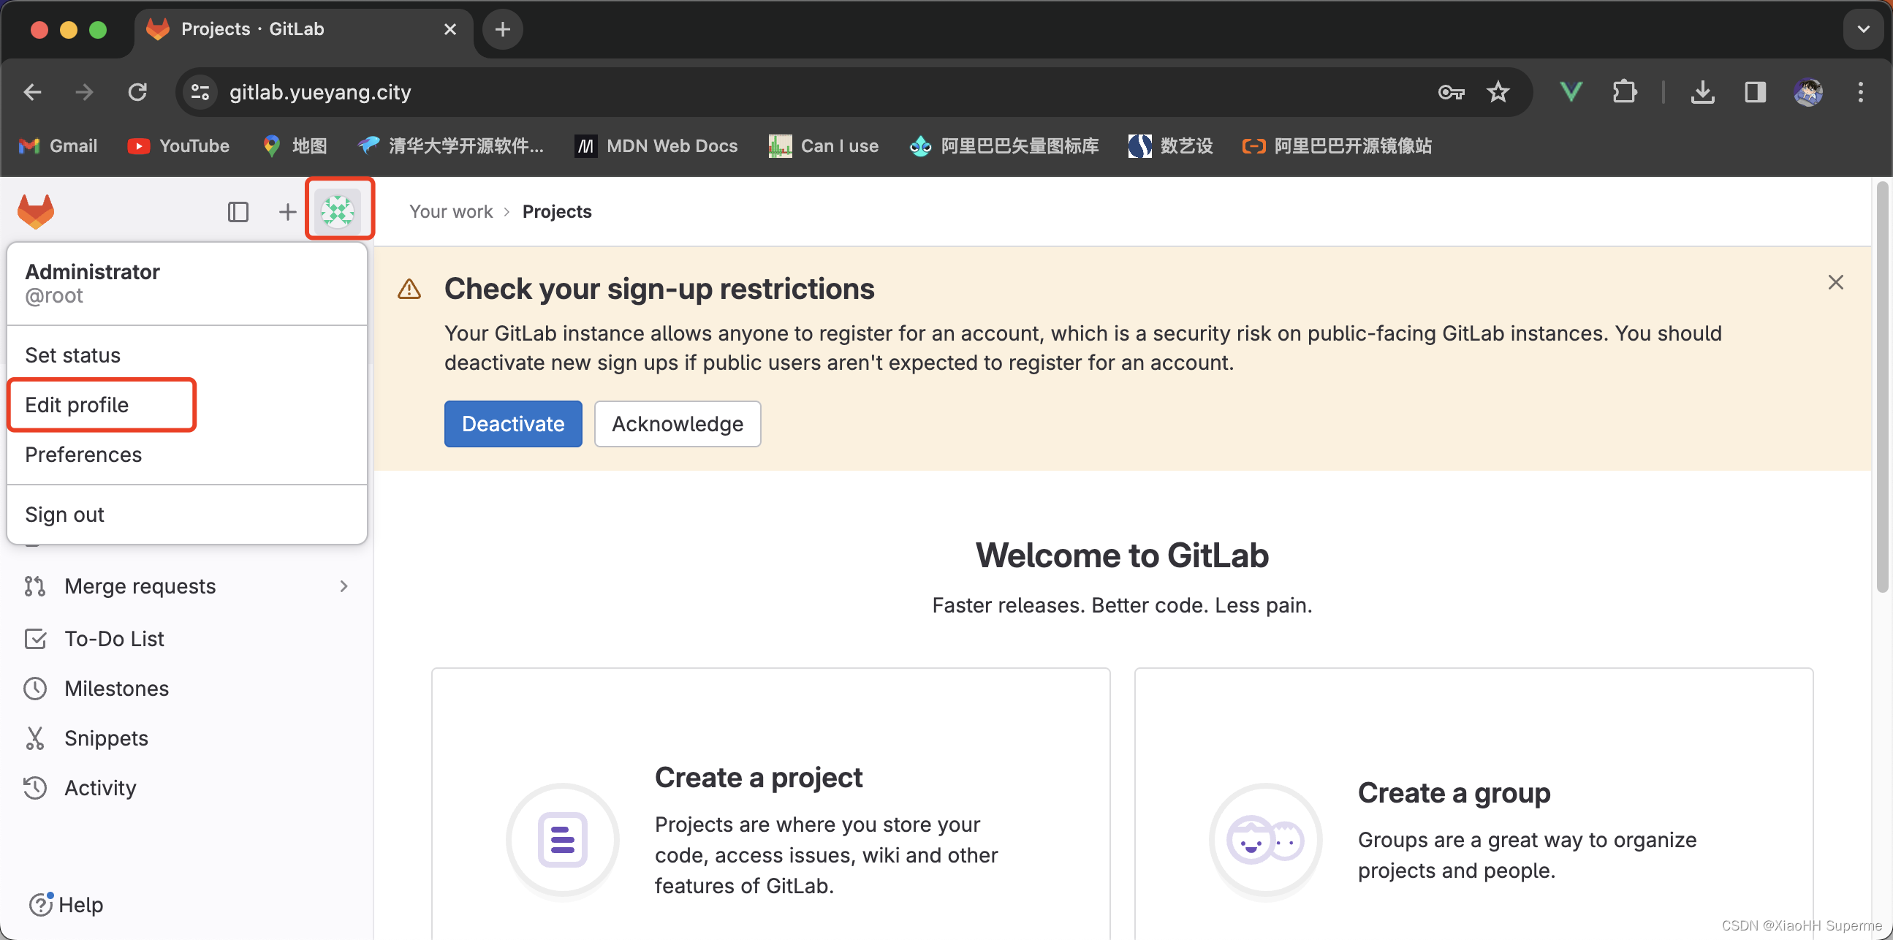Viewport: 1893px width, 940px height.
Task: Click the user avatar icon
Action: click(x=338, y=212)
